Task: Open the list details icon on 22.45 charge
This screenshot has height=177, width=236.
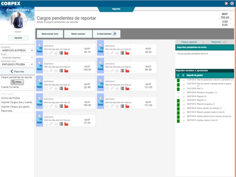Action: click(x=61, y=88)
